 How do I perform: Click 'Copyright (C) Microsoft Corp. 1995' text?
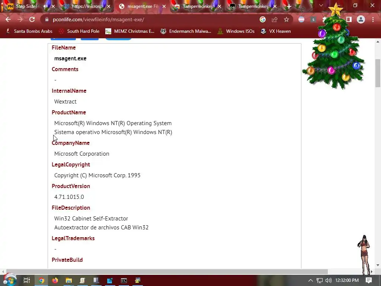(x=97, y=175)
